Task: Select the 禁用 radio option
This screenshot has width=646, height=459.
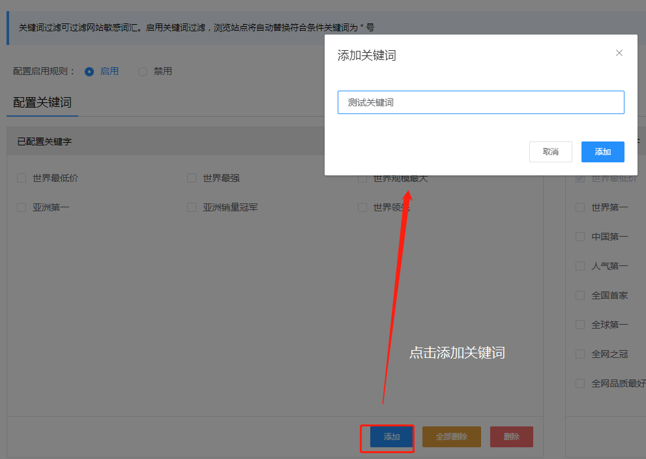Action: click(x=143, y=71)
